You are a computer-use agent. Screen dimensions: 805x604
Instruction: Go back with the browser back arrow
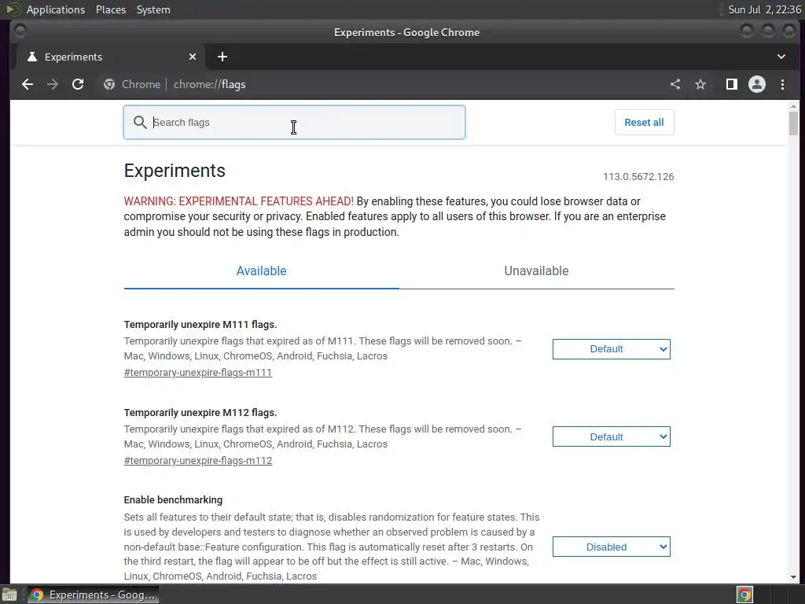28,84
